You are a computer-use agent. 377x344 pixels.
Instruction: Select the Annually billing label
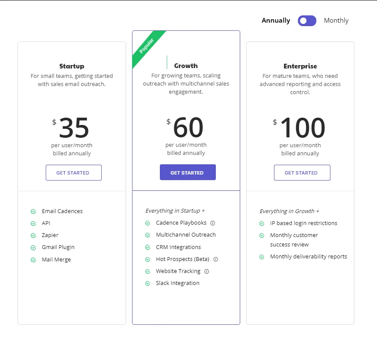click(x=276, y=21)
